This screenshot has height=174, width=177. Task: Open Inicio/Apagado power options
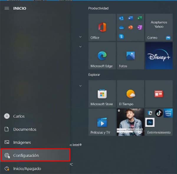click(35, 168)
